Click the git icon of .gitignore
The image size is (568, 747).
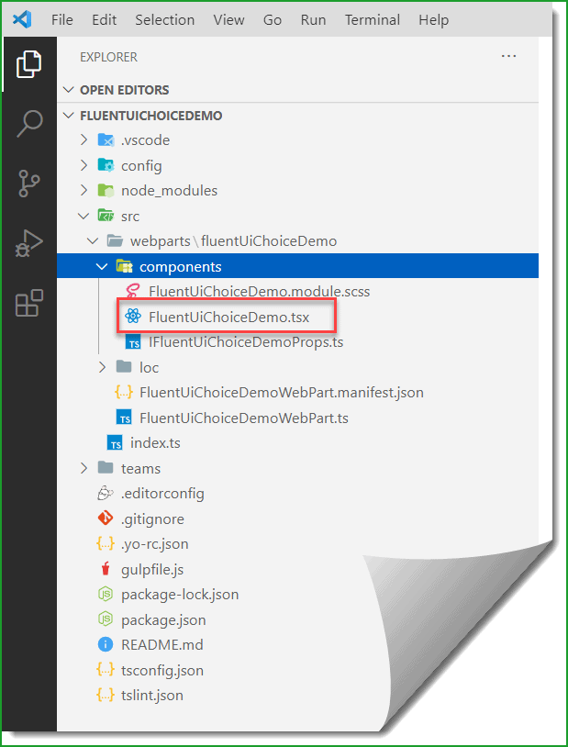click(106, 518)
